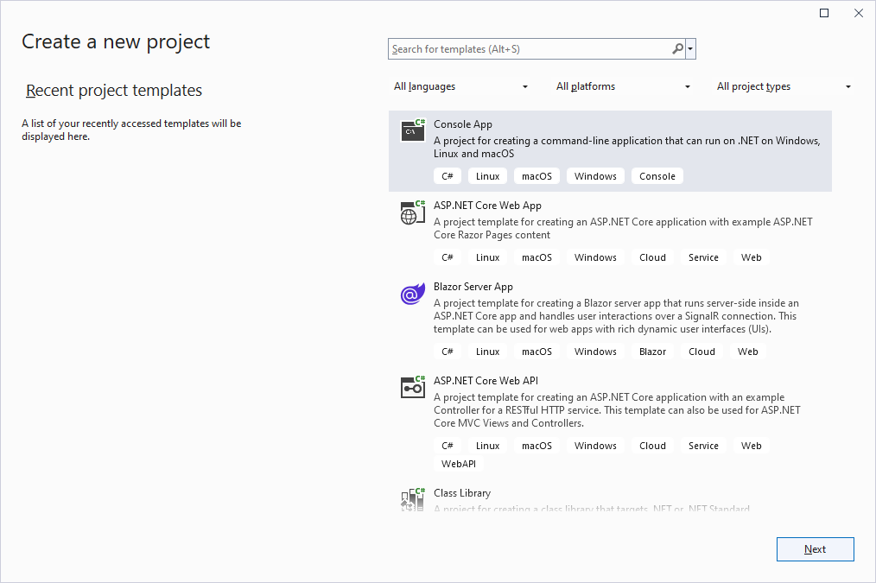Click the Class Library template icon

point(413,499)
